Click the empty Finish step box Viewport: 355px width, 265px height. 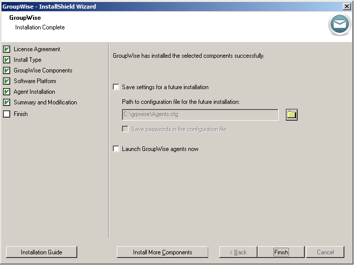(x=7, y=114)
